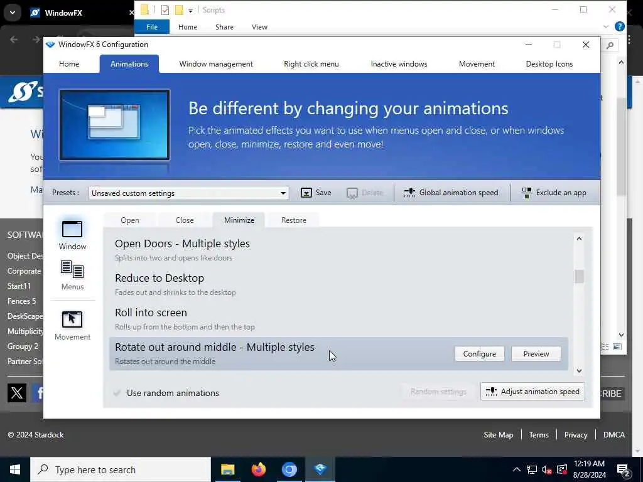
Task: Expand Explorer quick access toolbar dropdown
Action: [190, 11]
